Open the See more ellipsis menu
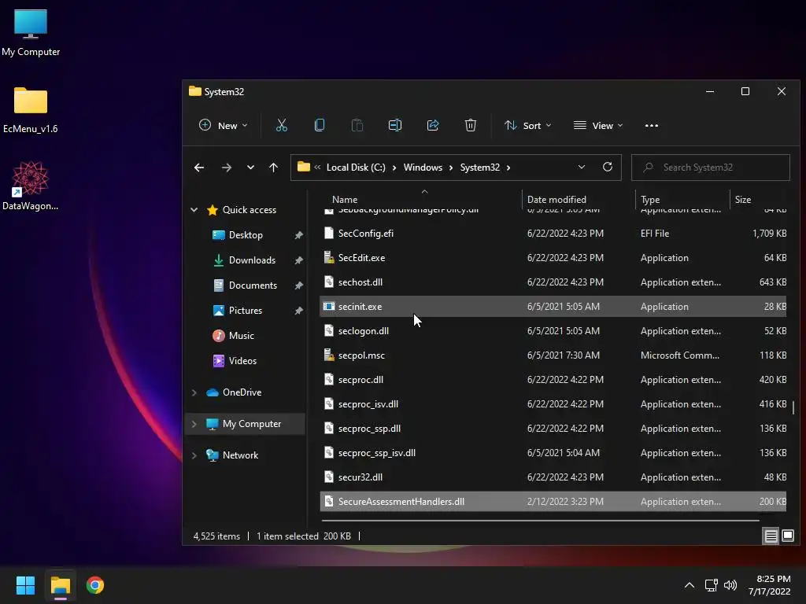806x604 pixels. point(651,125)
